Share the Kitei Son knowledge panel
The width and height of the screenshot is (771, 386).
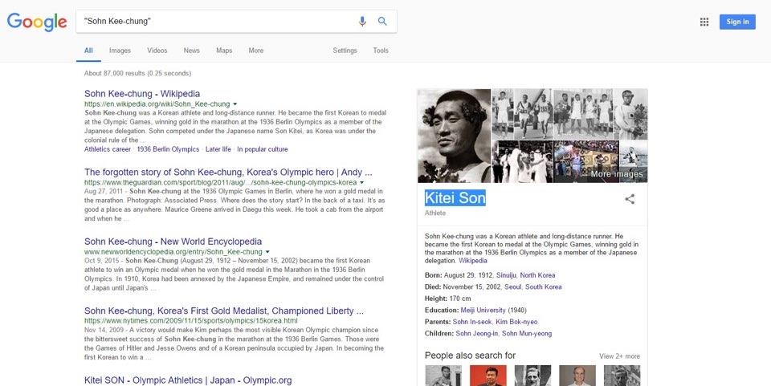630,199
